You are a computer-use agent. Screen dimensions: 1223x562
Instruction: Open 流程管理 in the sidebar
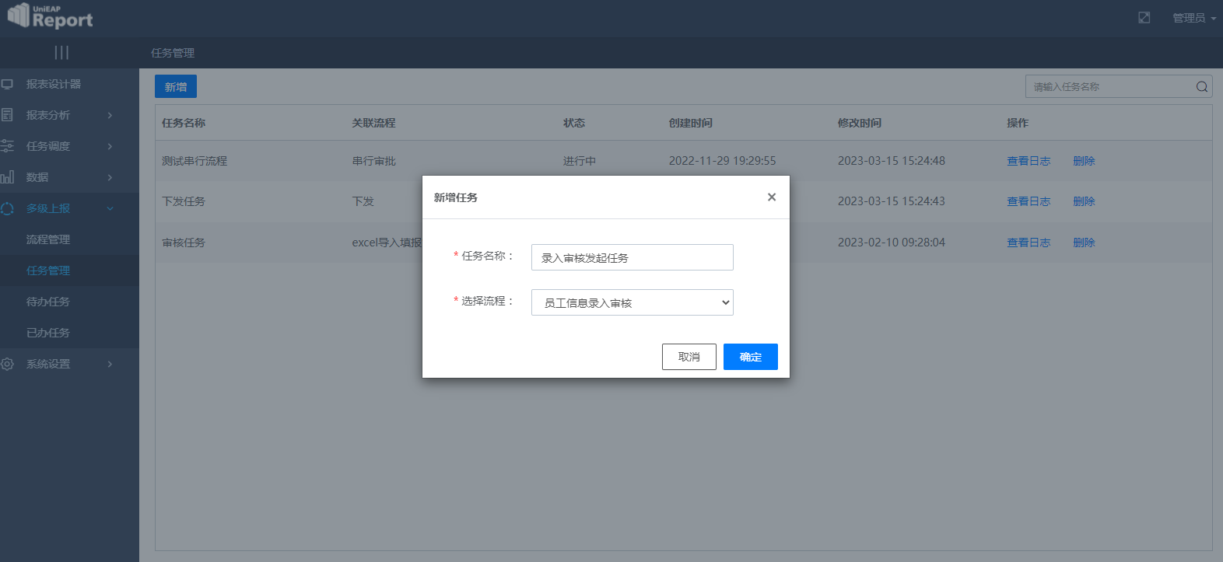point(48,239)
